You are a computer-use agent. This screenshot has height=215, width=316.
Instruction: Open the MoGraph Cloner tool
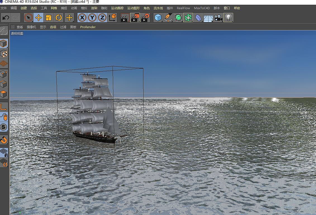click(188, 18)
